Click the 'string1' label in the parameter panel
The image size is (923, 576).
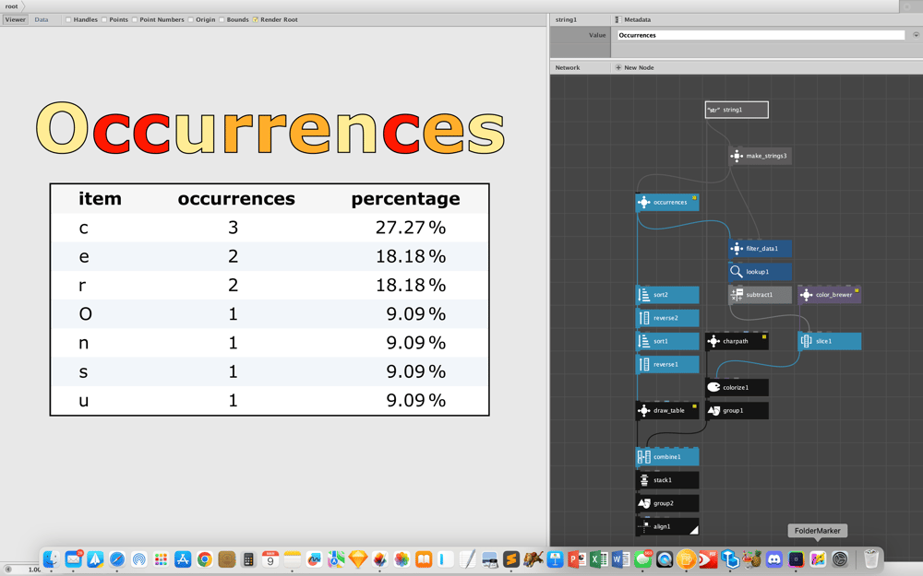tap(566, 19)
